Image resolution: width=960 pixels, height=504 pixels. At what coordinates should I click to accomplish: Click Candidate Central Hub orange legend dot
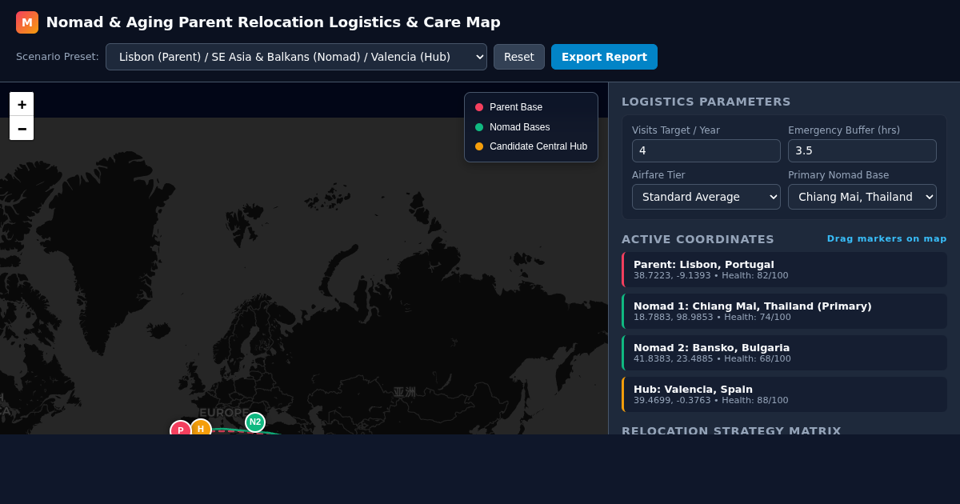pos(479,146)
